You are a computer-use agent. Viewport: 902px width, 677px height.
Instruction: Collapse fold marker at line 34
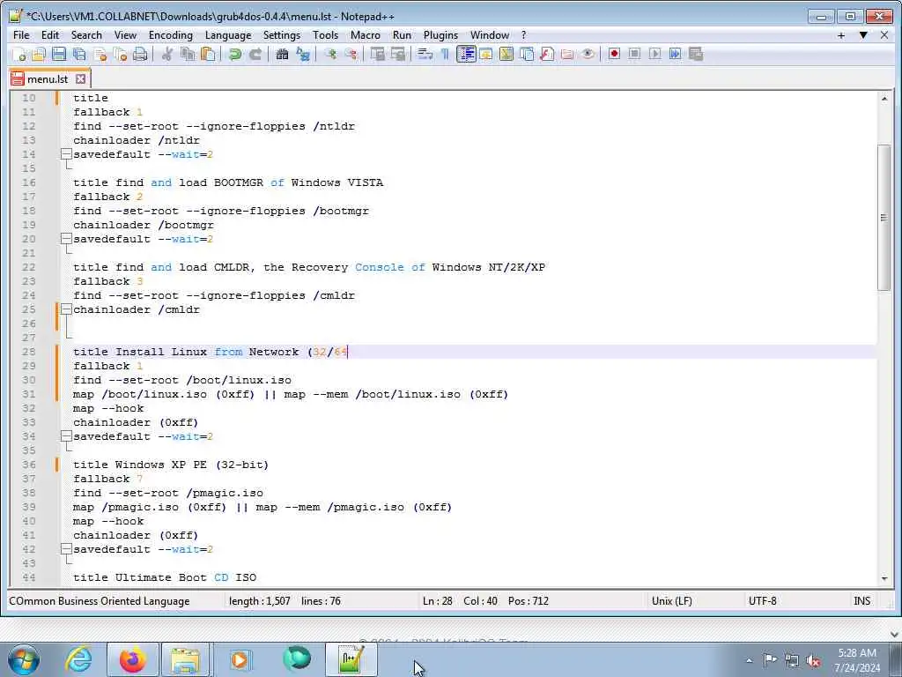(x=66, y=436)
